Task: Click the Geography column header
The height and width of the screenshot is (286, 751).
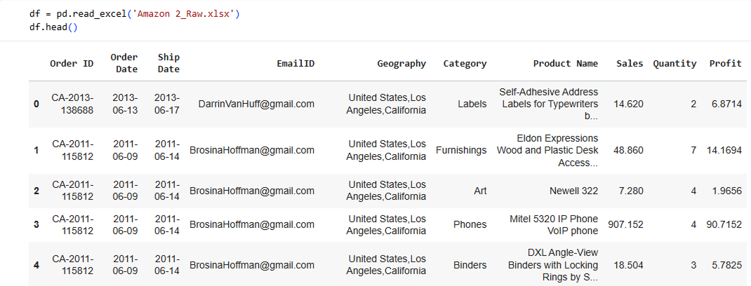Action: point(401,63)
